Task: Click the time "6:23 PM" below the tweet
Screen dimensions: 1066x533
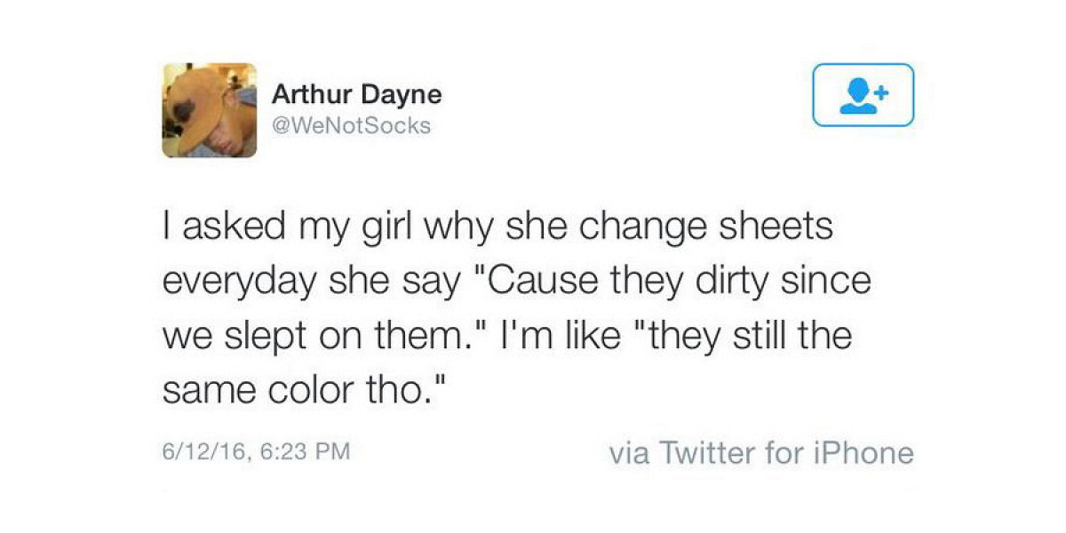Action: pos(301,452)
